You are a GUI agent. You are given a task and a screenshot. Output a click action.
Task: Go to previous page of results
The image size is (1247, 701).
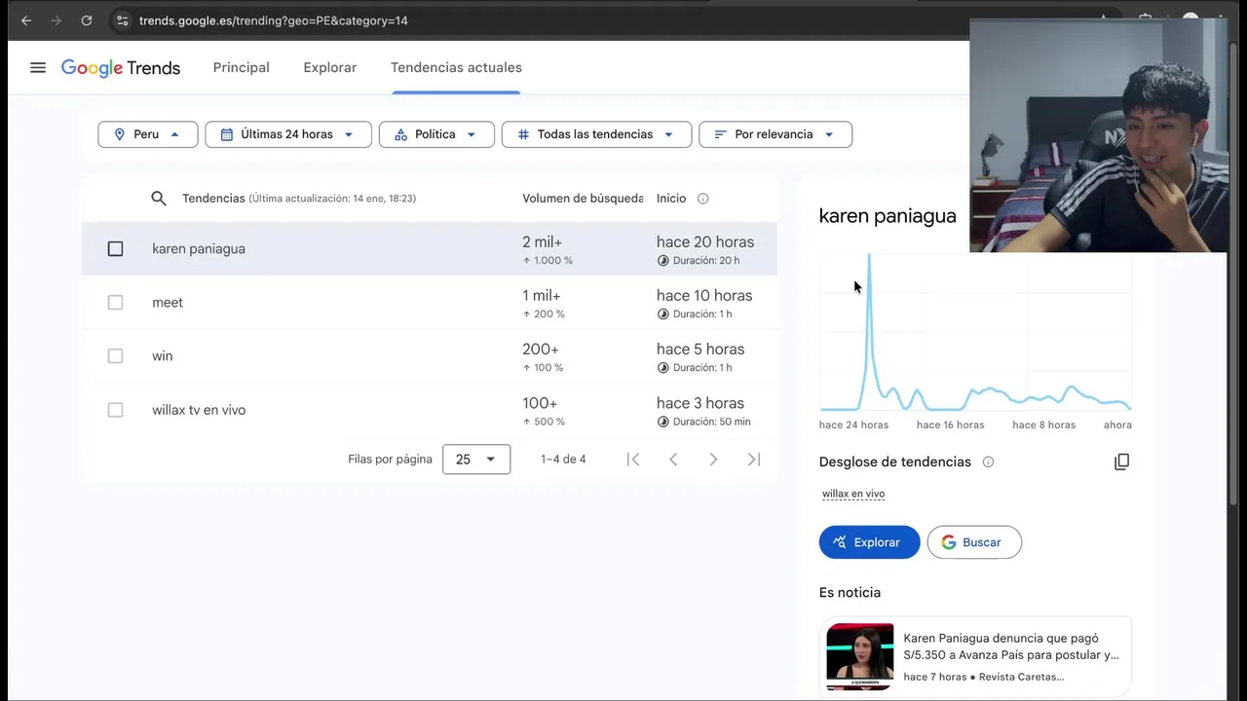tap(673, 460)
